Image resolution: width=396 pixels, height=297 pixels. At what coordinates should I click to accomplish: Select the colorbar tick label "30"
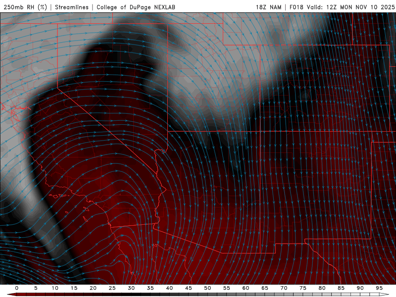coord(131,288)
